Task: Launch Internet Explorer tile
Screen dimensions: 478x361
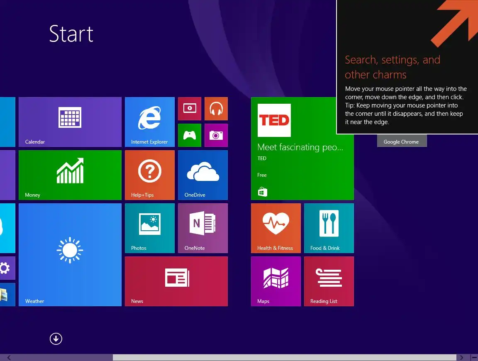Action: (150, 122)
